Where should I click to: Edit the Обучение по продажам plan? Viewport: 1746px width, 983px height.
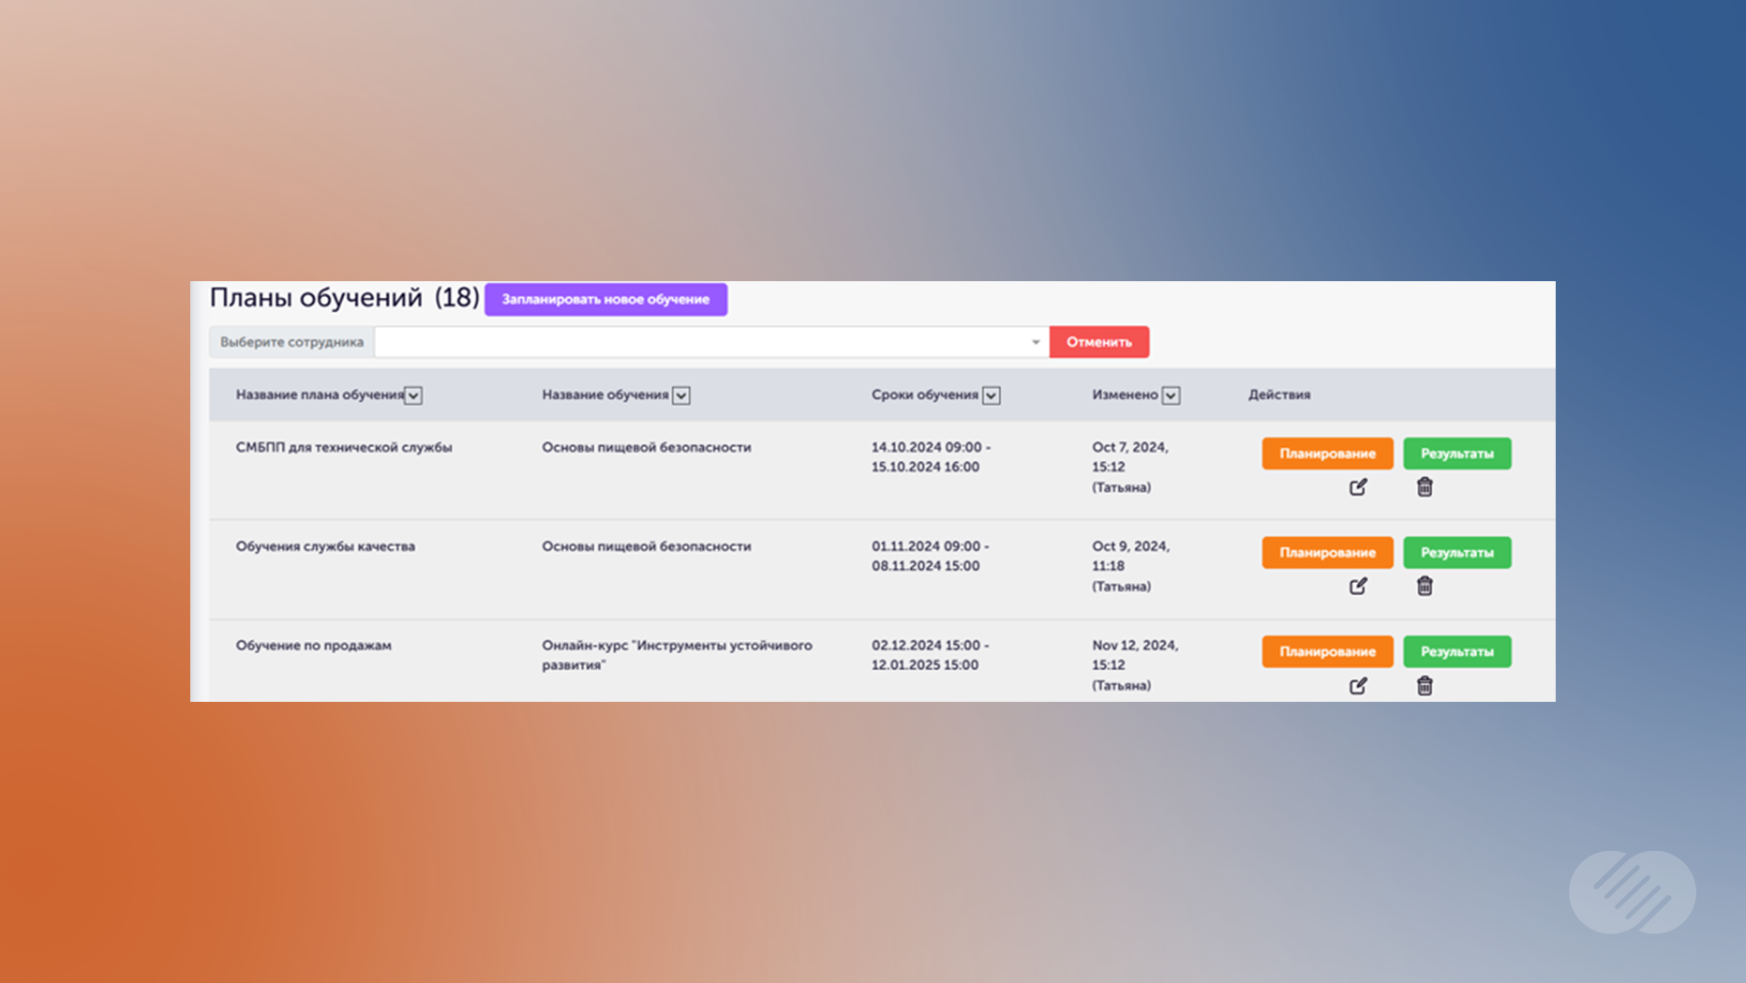[1358, 686]
